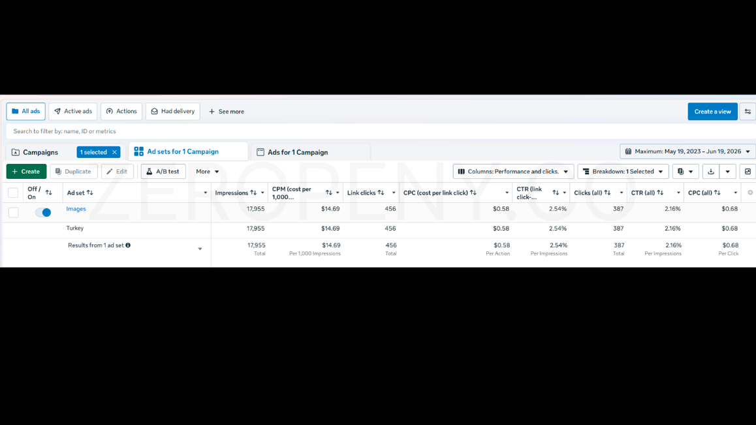Remove the 1 selected campaign filter
Screen dimensions: 756x425
point(115,153)
